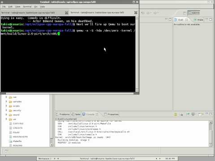Viewport: 215px width, 161px height.
Task: Maximize the Outline view panel
Action: [211, 19]
